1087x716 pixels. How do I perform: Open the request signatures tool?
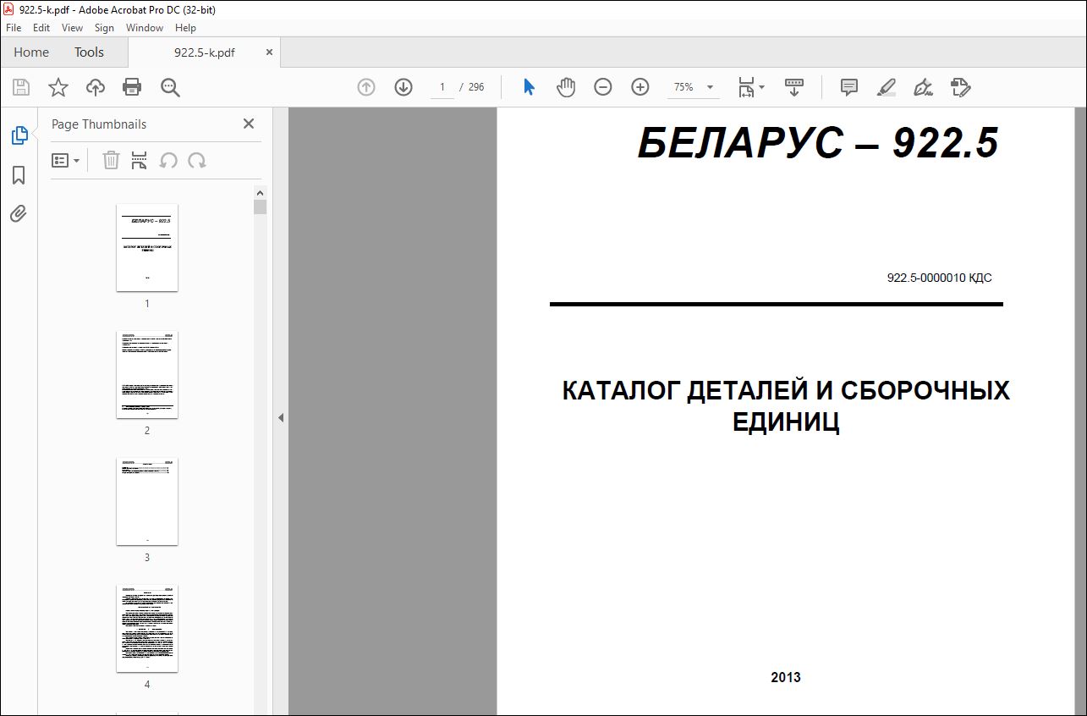tap(960, 87)
